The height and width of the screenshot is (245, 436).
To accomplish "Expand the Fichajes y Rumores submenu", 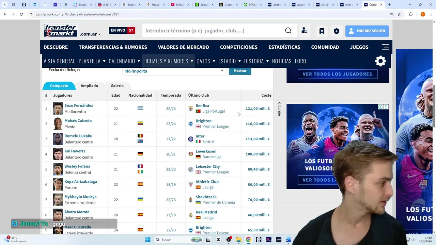I will point(192,61).
